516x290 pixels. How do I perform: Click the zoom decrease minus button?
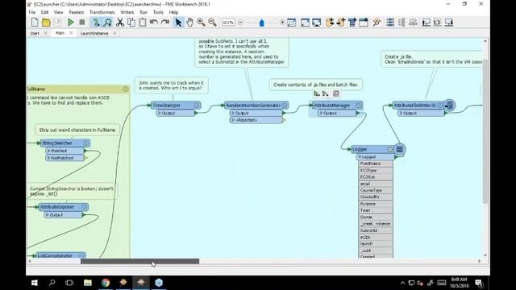(x=240, y=23)
